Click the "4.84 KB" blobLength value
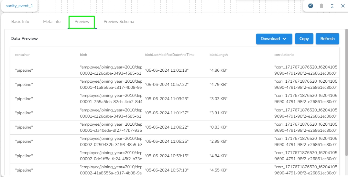The image size is (348, 177). (x=219, y=156)
